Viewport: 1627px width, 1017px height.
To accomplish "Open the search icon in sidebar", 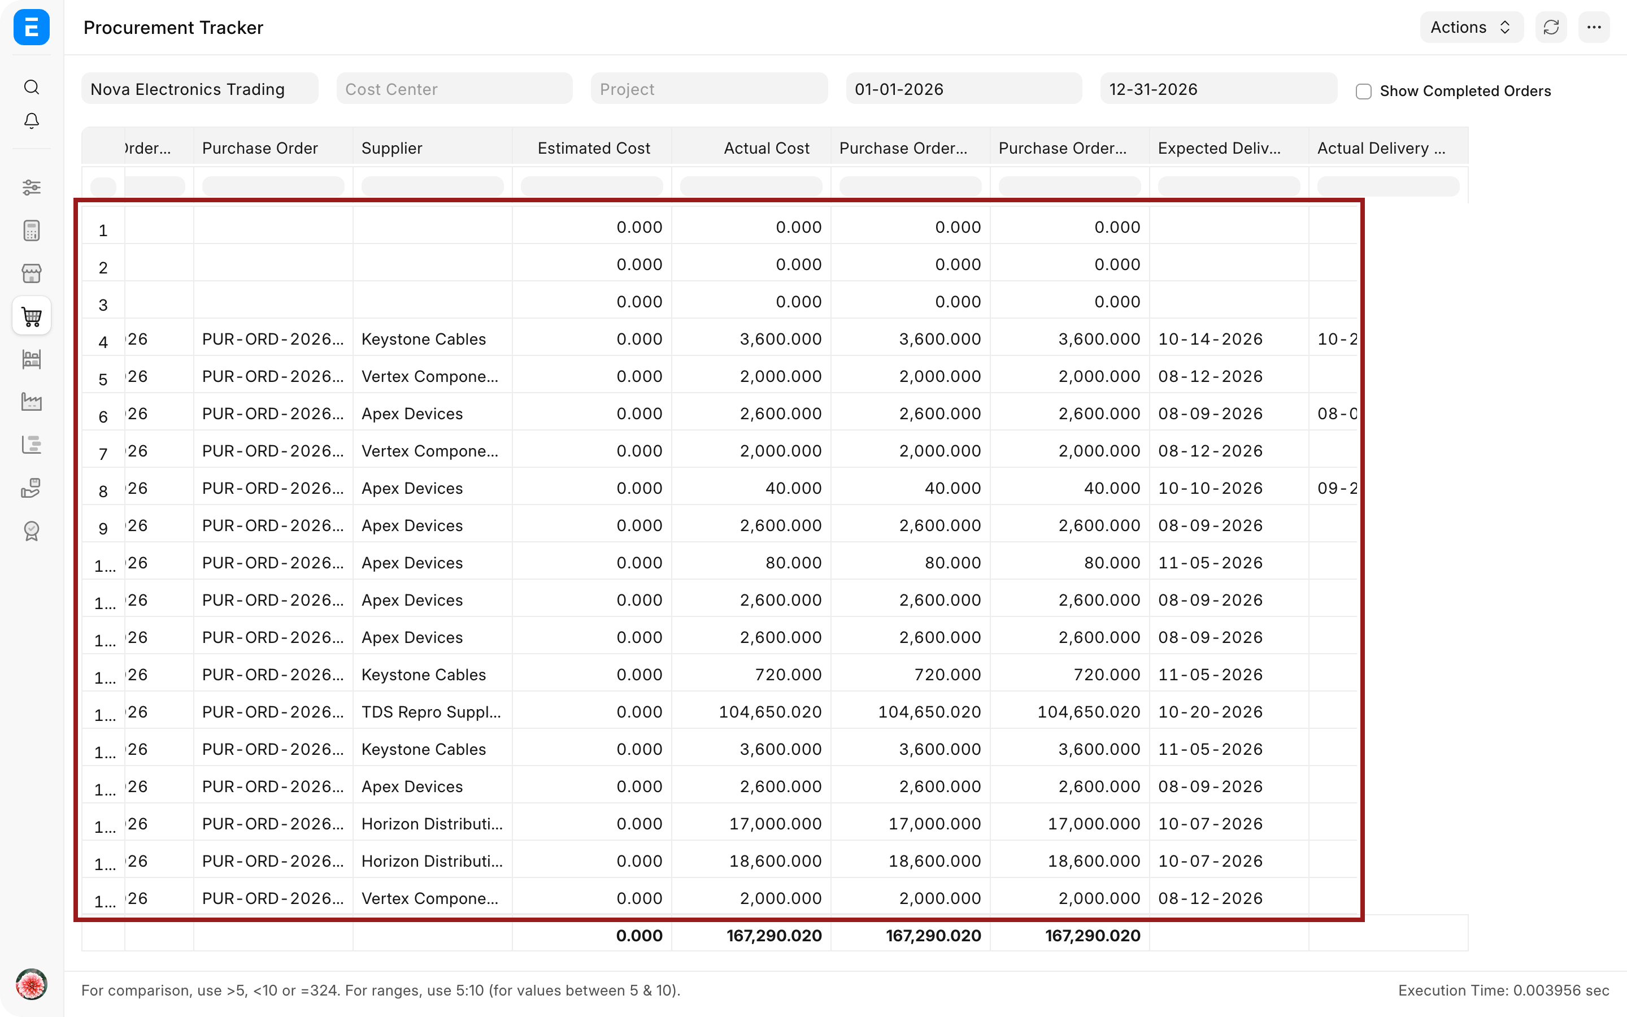I will (32, 88).
